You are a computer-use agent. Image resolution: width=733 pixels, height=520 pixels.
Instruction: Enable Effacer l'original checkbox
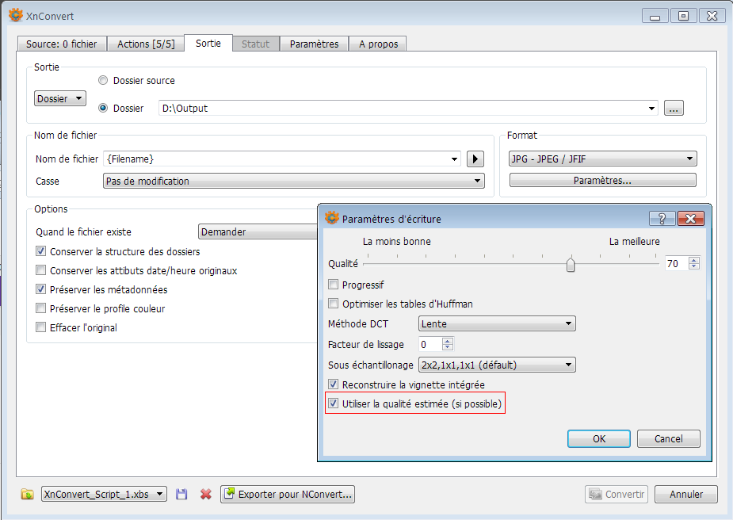pyautogui.click(x=41, y=327)
